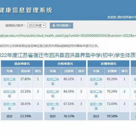136x136 pixels.
Task: Click the 2022年度 report title heading
Action: click(68, 55)
